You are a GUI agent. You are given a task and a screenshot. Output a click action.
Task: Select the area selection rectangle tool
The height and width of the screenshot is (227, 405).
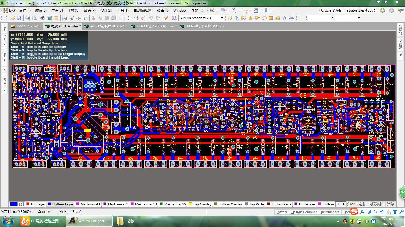pyautogui.click(x=122, y=18)
